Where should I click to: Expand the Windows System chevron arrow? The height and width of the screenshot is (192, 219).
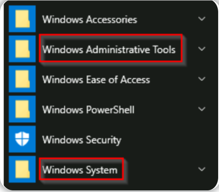click(202, 169)
